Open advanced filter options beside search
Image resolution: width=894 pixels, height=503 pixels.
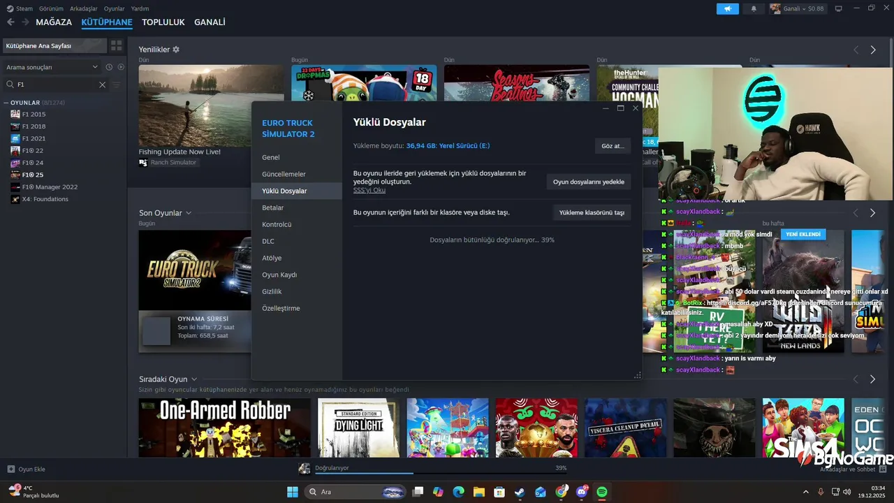[x=117, y=85]
